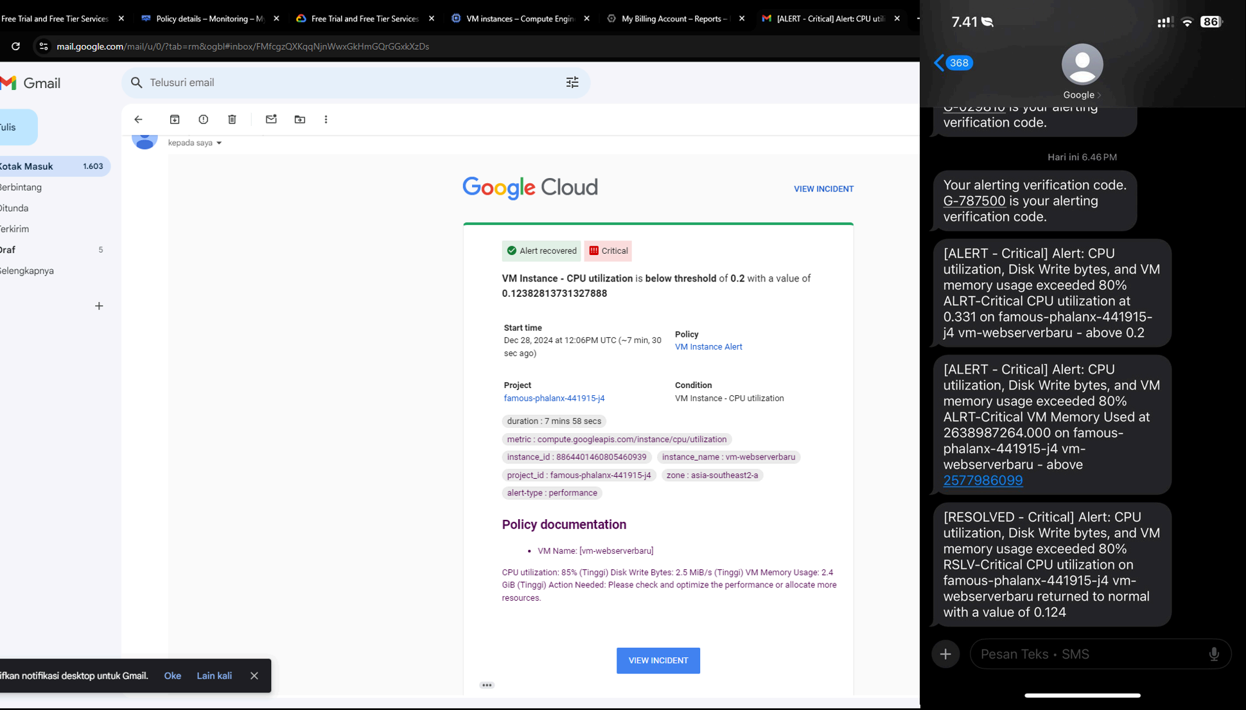Click sender avatar in email

click(x=145, y=141)
